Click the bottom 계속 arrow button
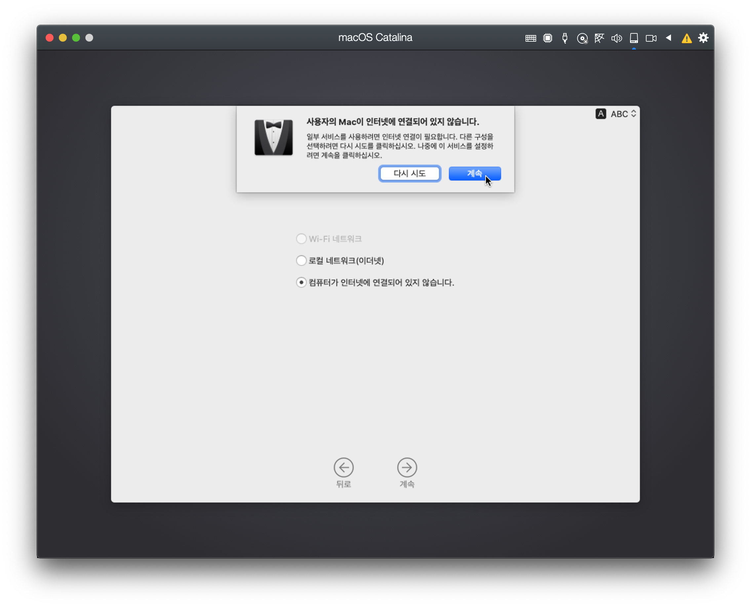Screen dimensions: 751x607 (x=407, y=467)
